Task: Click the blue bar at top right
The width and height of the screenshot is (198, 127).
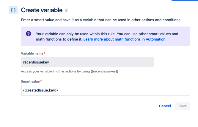Action: [185, 1]
